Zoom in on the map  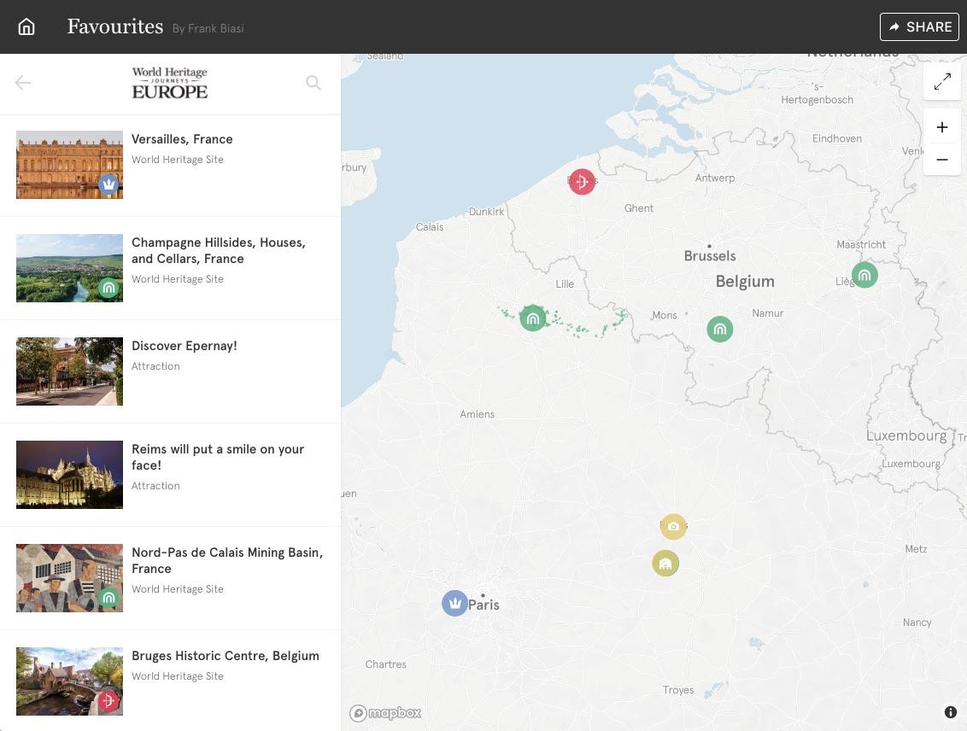tap(941, 127)
